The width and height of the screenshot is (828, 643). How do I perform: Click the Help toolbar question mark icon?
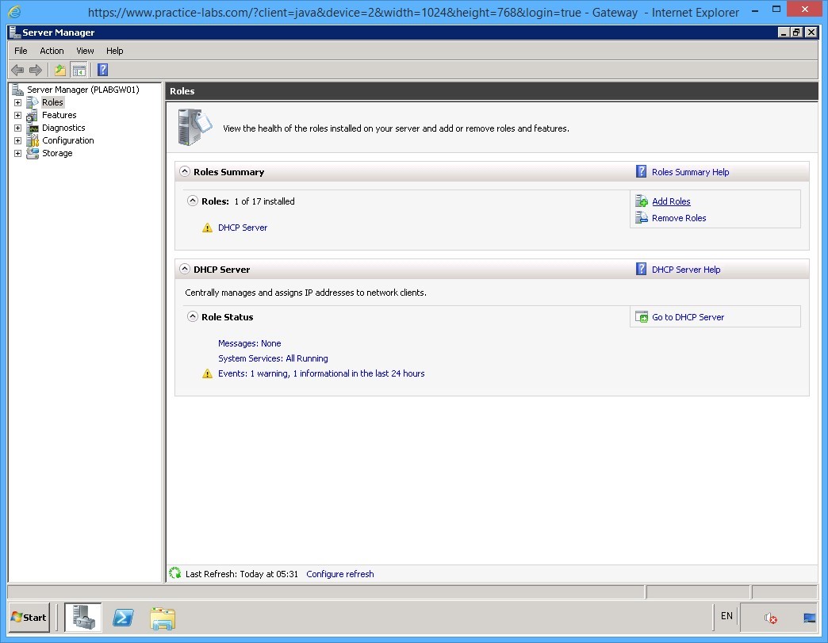point(101,70)
